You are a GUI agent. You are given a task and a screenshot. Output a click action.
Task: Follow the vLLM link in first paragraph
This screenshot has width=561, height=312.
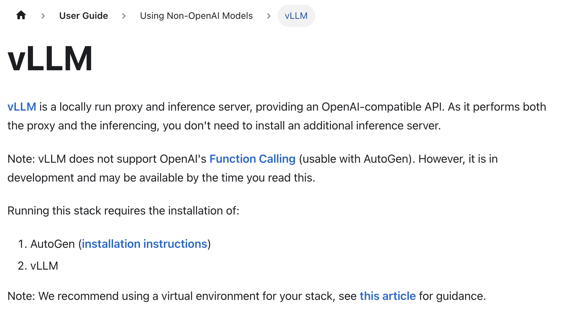[22, 107]
